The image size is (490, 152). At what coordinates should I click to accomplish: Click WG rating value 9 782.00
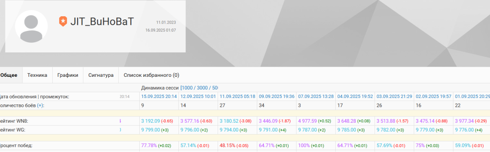(x=385, y=130)
